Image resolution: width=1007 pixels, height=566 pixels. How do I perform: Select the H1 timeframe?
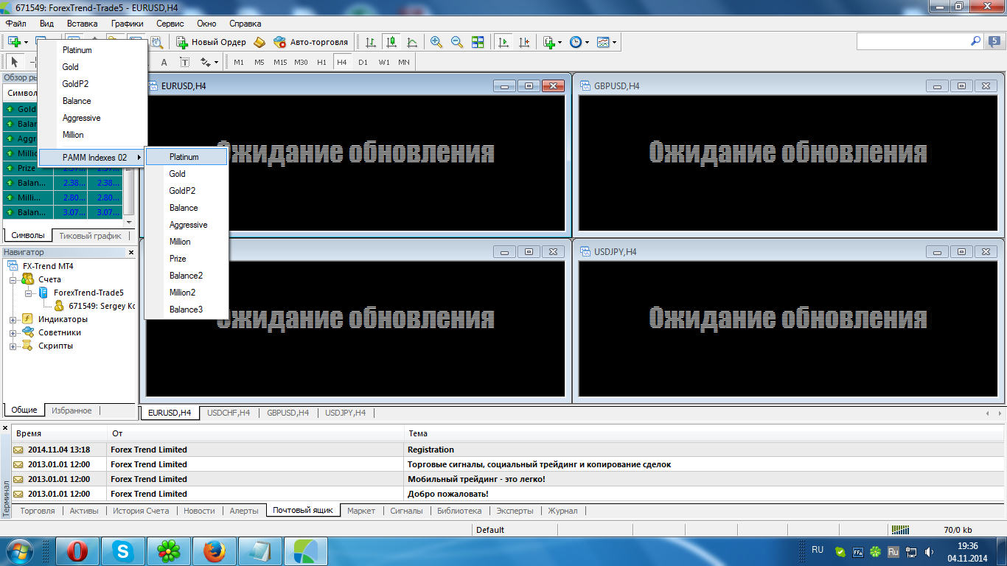point(321,62)
